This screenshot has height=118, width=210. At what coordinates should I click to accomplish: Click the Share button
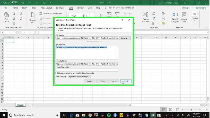(x=186, y=8)
